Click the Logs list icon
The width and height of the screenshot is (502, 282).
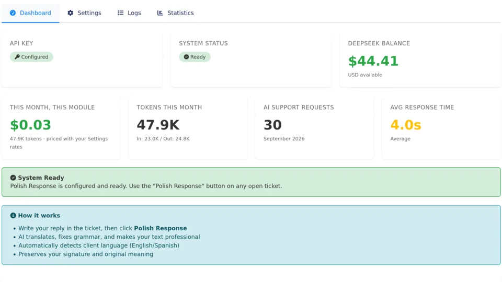tap(120, 13)
